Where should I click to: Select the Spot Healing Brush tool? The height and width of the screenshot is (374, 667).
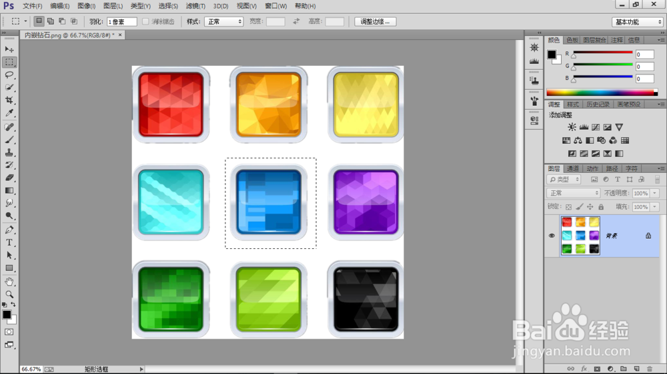pyautogui.click(x=9, y=127)
